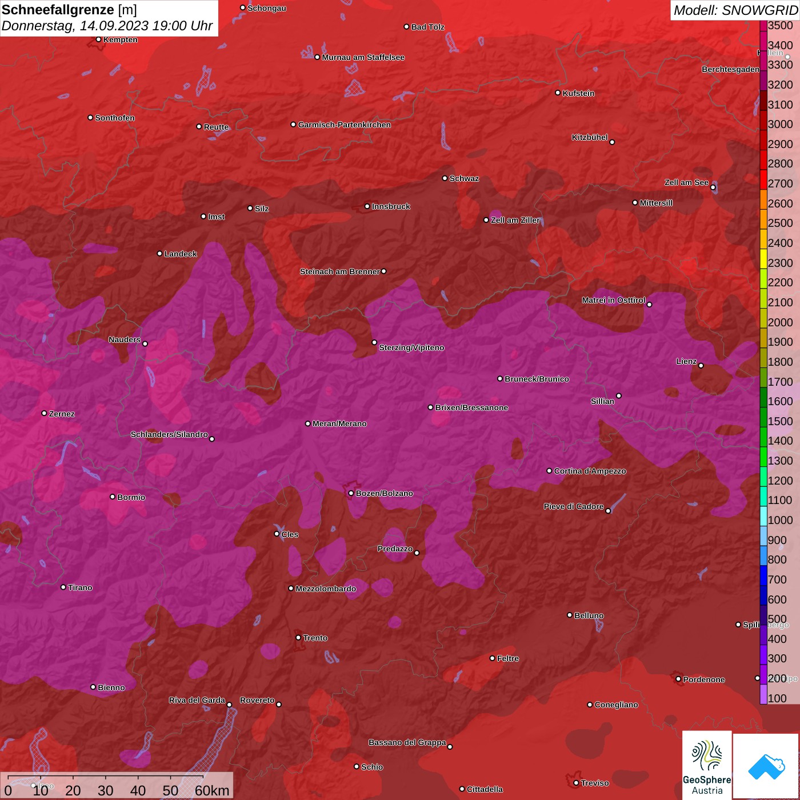
Task: Click the Reutte label
Action: pos(216,127)
